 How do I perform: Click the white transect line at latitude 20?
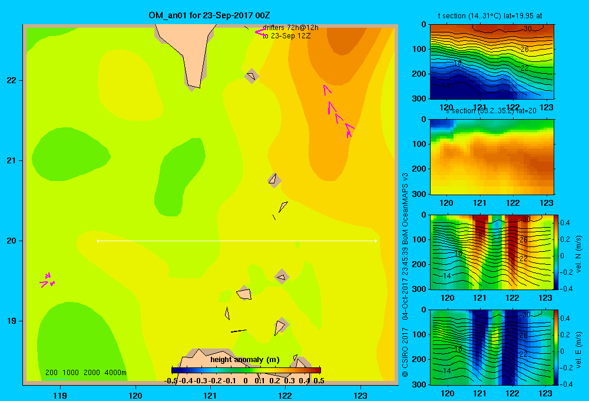tap(237, 241)
